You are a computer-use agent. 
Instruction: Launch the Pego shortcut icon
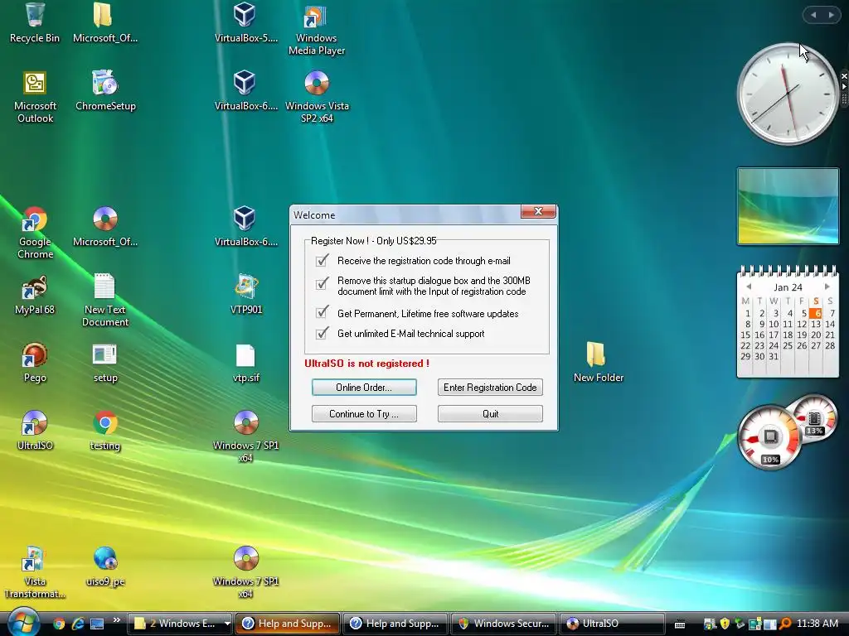tap(35, 363)
